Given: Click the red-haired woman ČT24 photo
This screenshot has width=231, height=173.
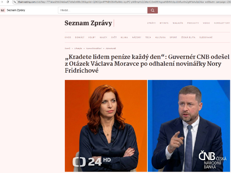Looking at the screenshot, I should click(106, 126).
